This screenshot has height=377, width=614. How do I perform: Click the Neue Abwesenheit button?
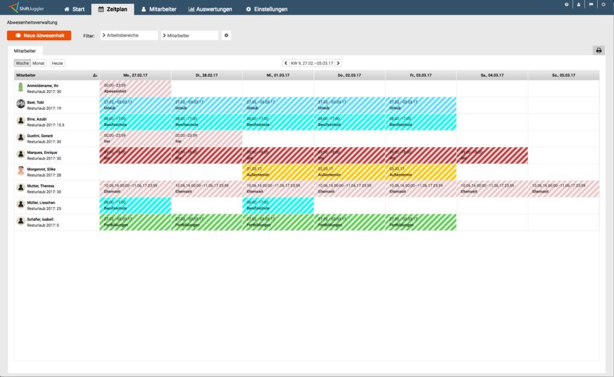(38, 35)
